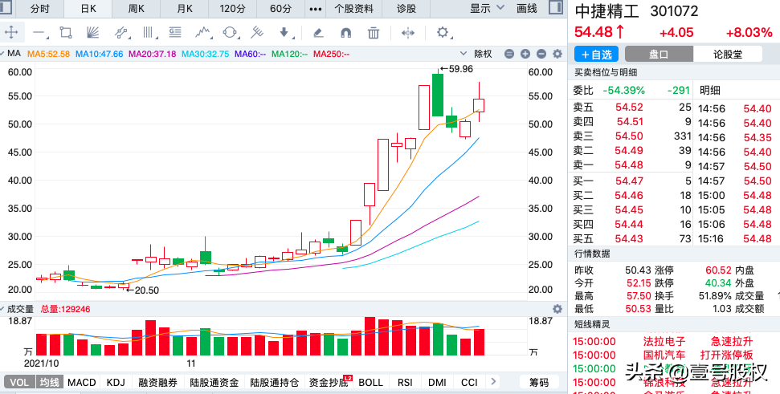Select the eraser tool
Screen dimensions: 780x394
pyautogui.click(x=318, y=33)
